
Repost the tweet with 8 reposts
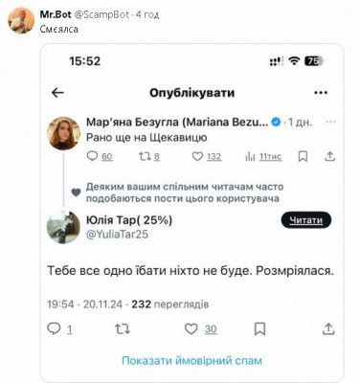coord(149,156)
